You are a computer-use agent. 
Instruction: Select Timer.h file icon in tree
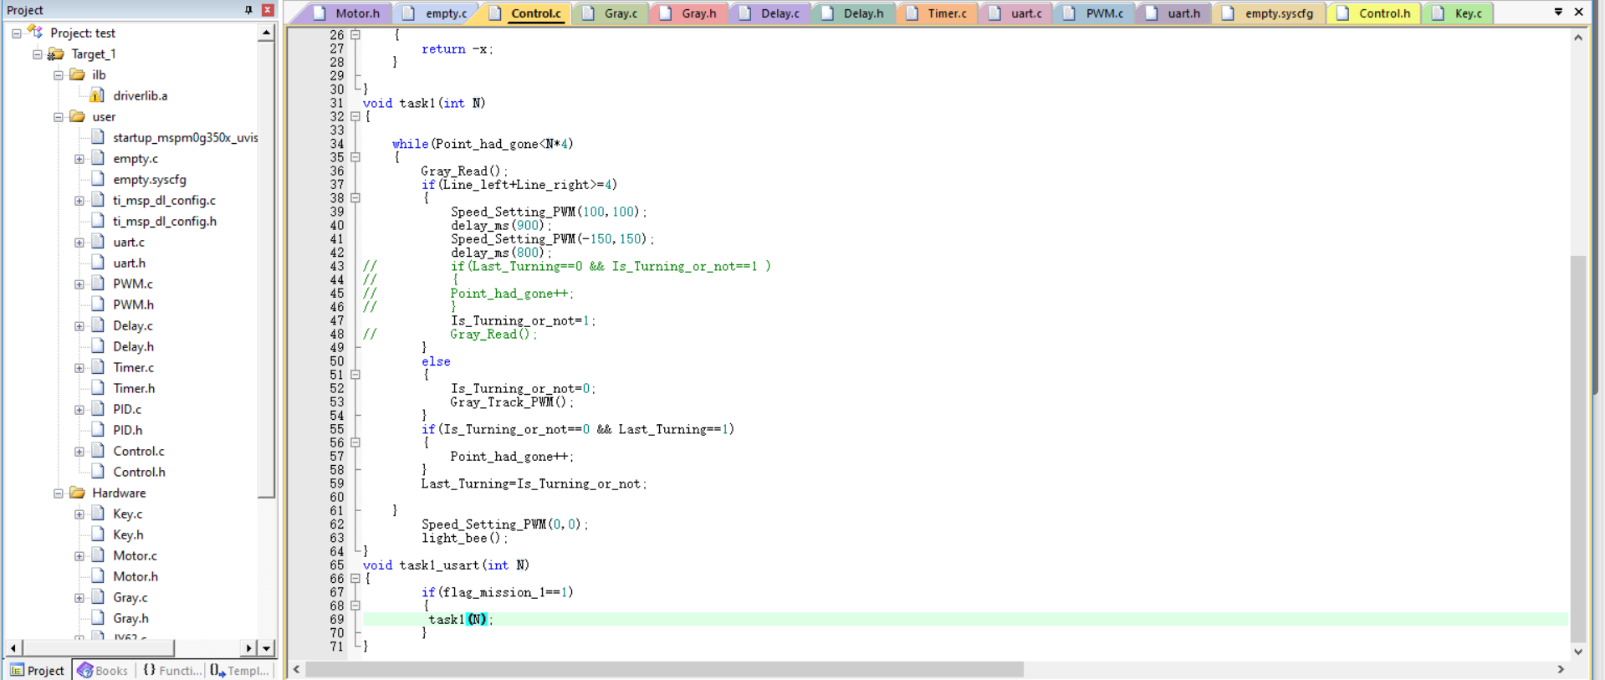click(97, 388)
